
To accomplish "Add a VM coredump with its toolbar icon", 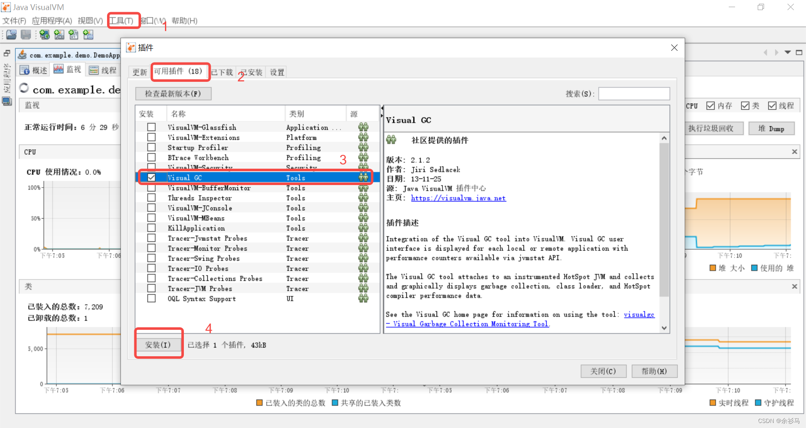I will 73,35.
